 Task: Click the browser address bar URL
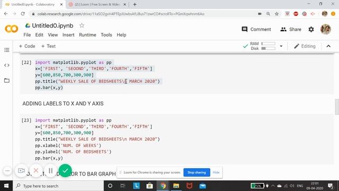(x=121, y=14)
